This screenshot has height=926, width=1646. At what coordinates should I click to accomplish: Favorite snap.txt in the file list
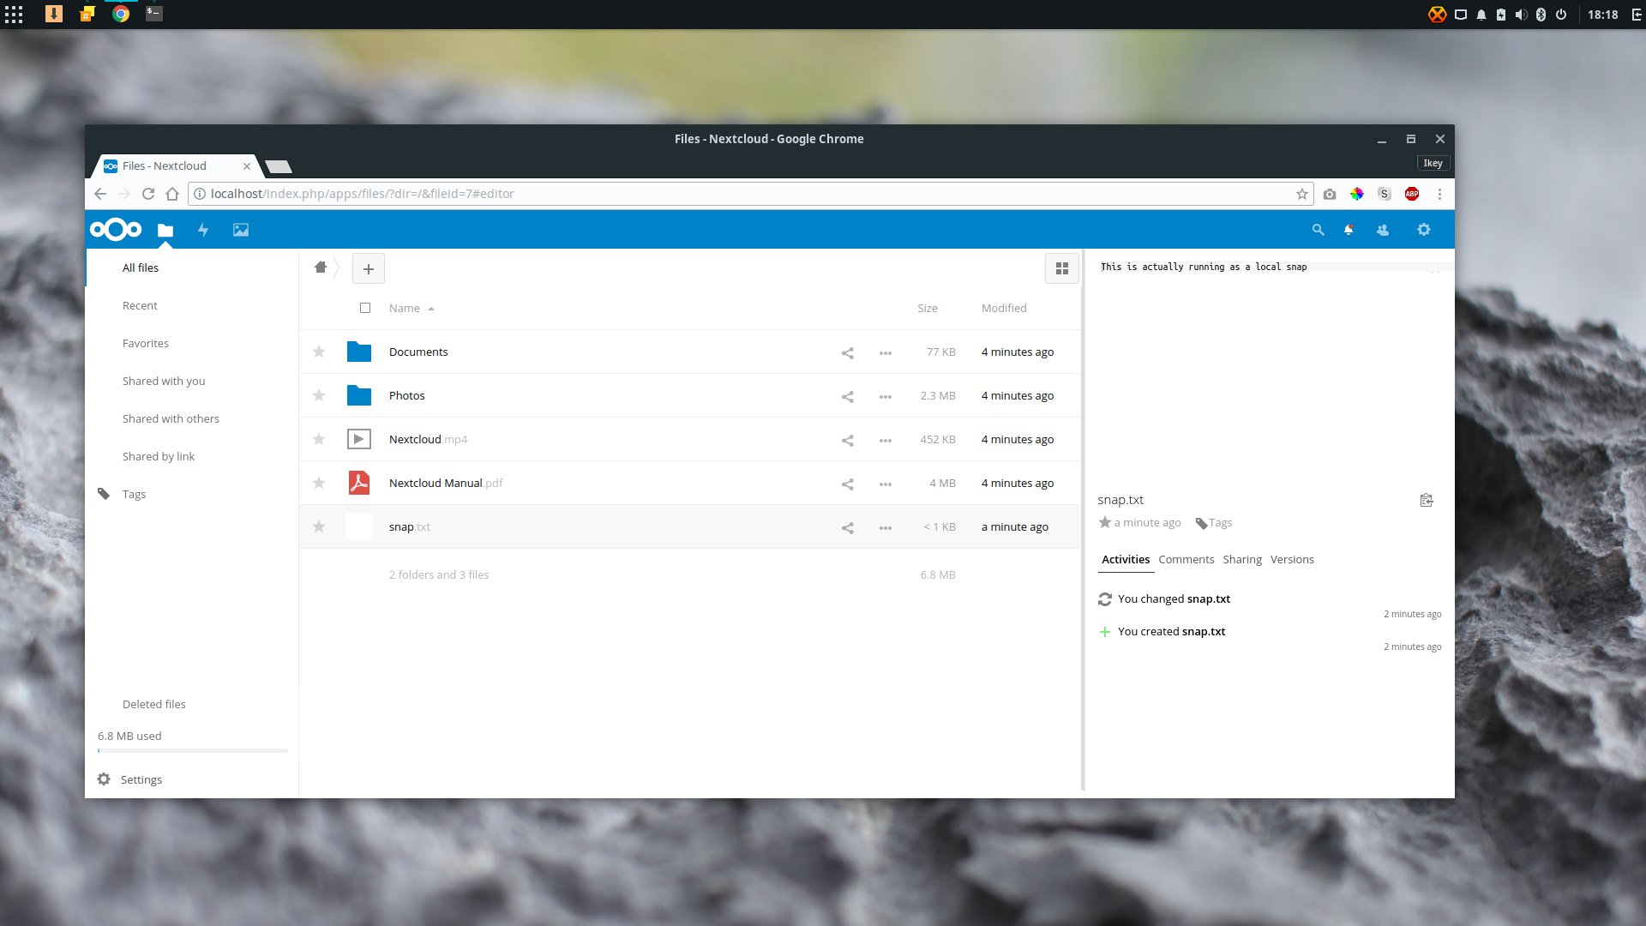coord(319,526)
